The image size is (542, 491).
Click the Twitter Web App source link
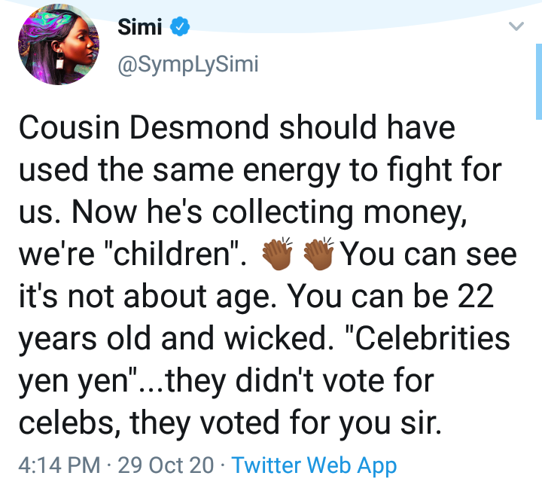click(314, 465)
